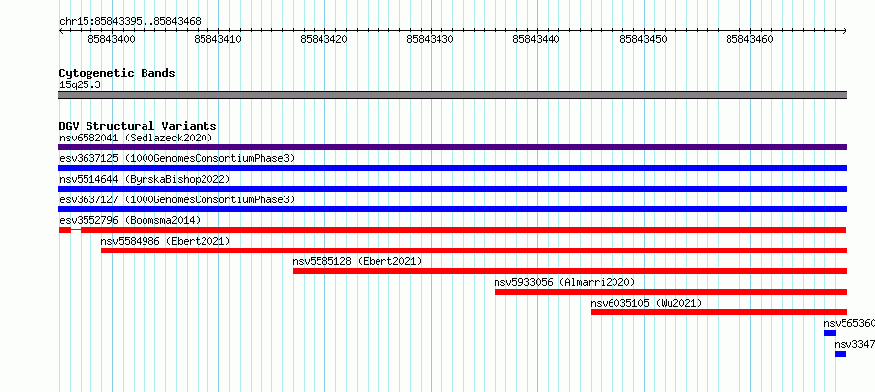This screenshot has height=392, width=875.
Task: Open the nsv5585128 (Ebert2021) variant label
Action: coord(357,261)
